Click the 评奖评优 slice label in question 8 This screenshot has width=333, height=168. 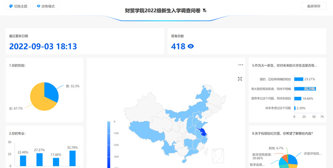tap(313, 153)
